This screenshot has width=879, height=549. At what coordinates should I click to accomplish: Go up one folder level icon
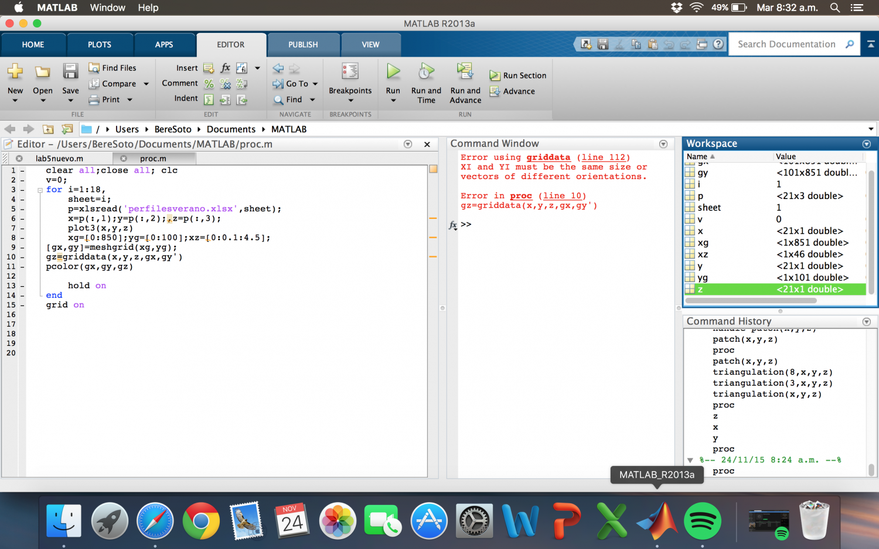click(48, 129)
